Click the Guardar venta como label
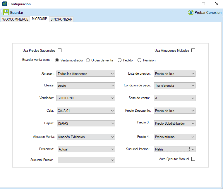Image resolution: width=223 pixels, height=189 pixels. (37, 60)
